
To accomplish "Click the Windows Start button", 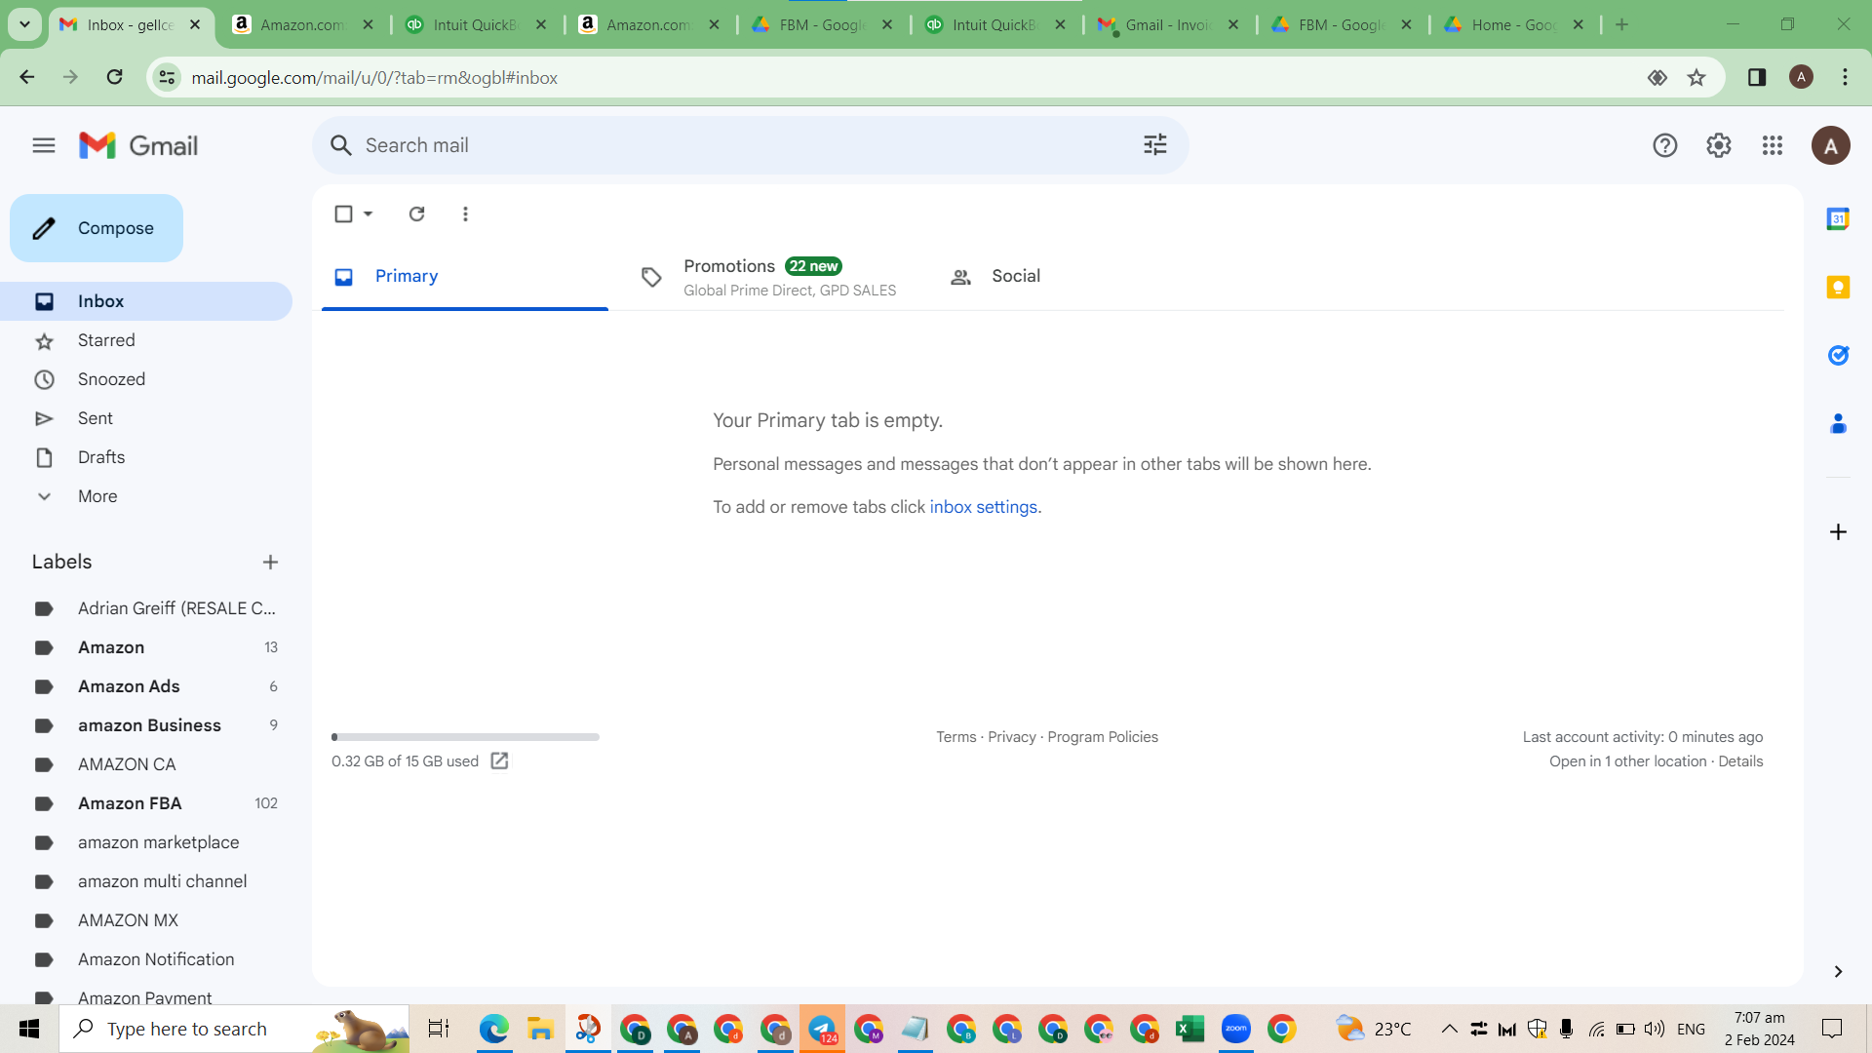I will (x=29, y=1029).
